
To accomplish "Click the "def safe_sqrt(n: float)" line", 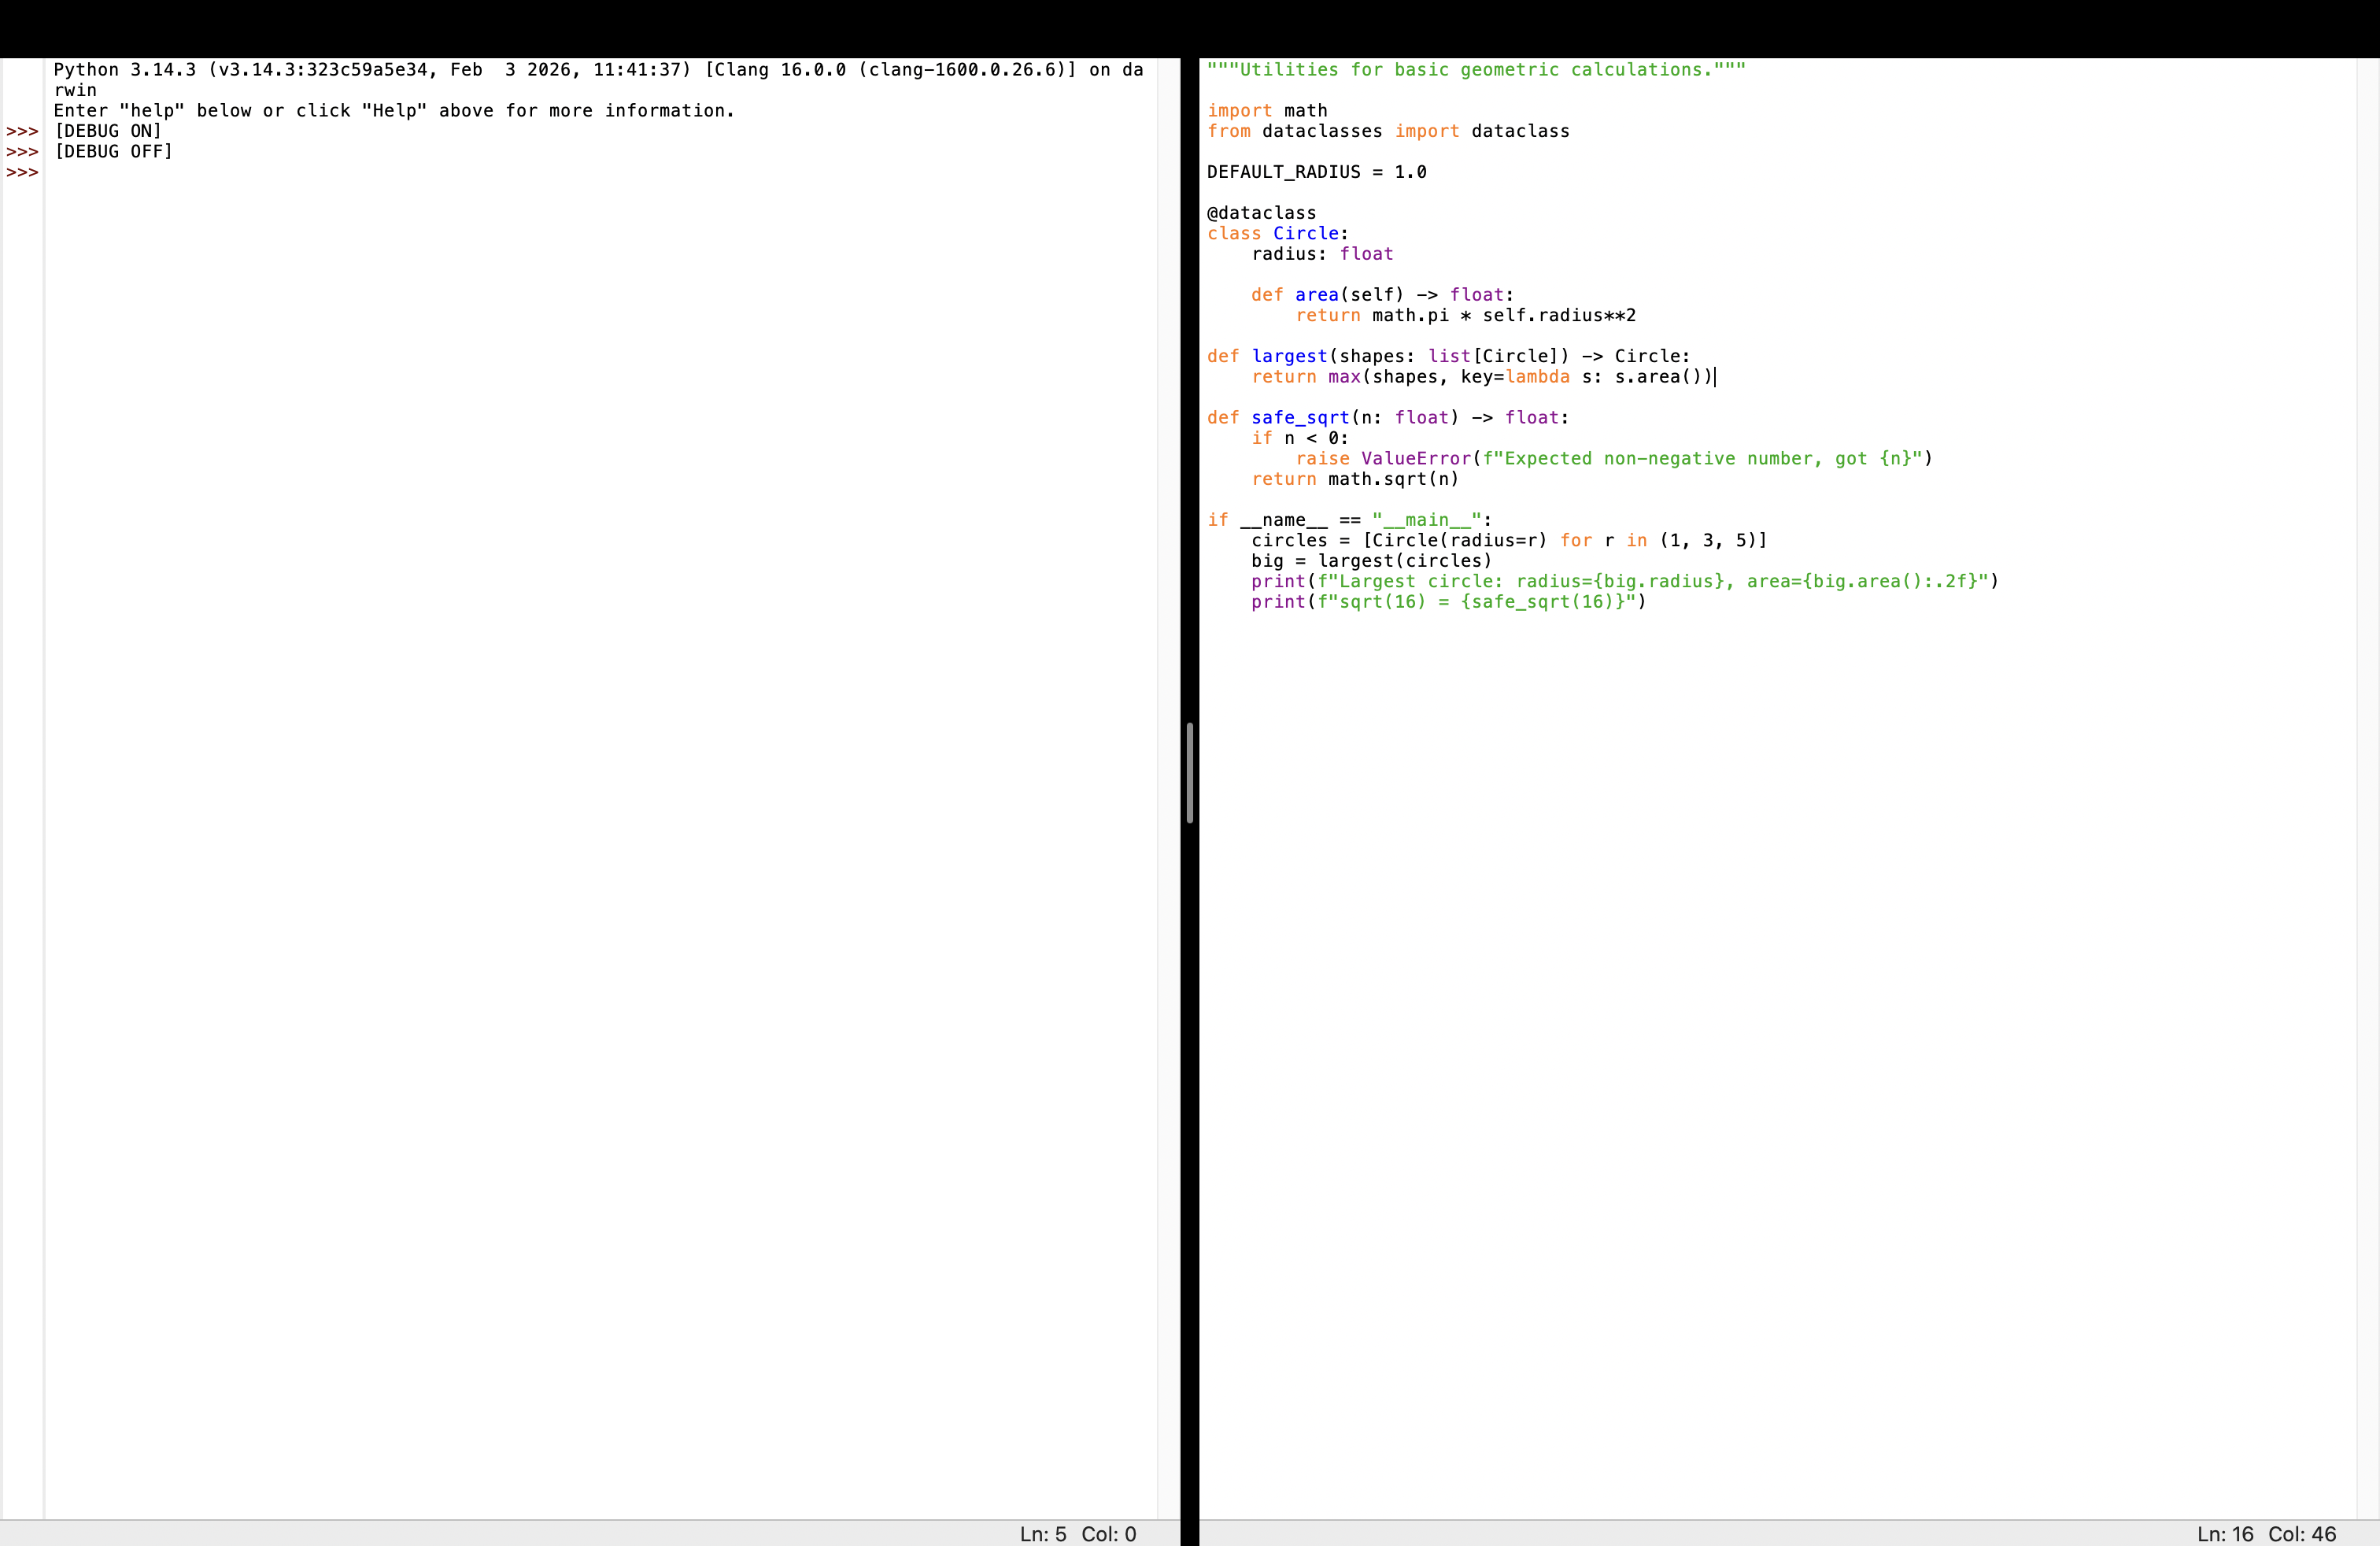I will (x=1388, y=418).
